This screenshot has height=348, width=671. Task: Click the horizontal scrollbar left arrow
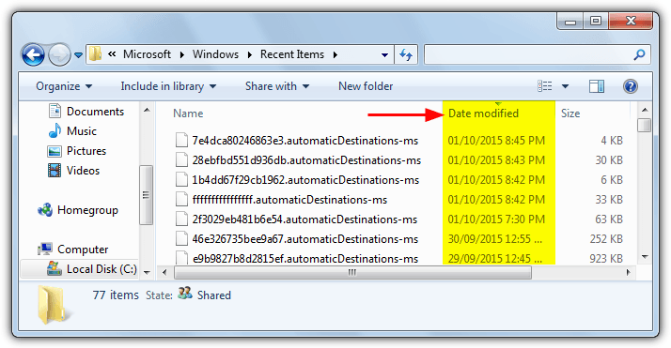164,272
